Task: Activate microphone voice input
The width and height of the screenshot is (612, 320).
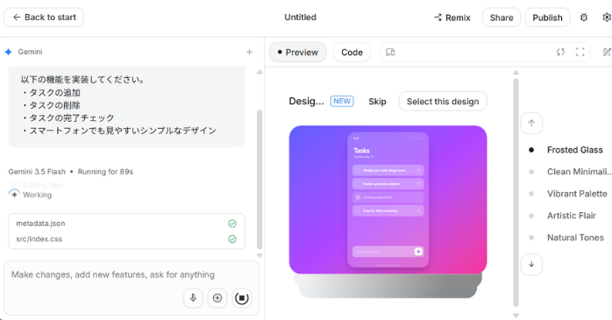Action: (193, 298)
